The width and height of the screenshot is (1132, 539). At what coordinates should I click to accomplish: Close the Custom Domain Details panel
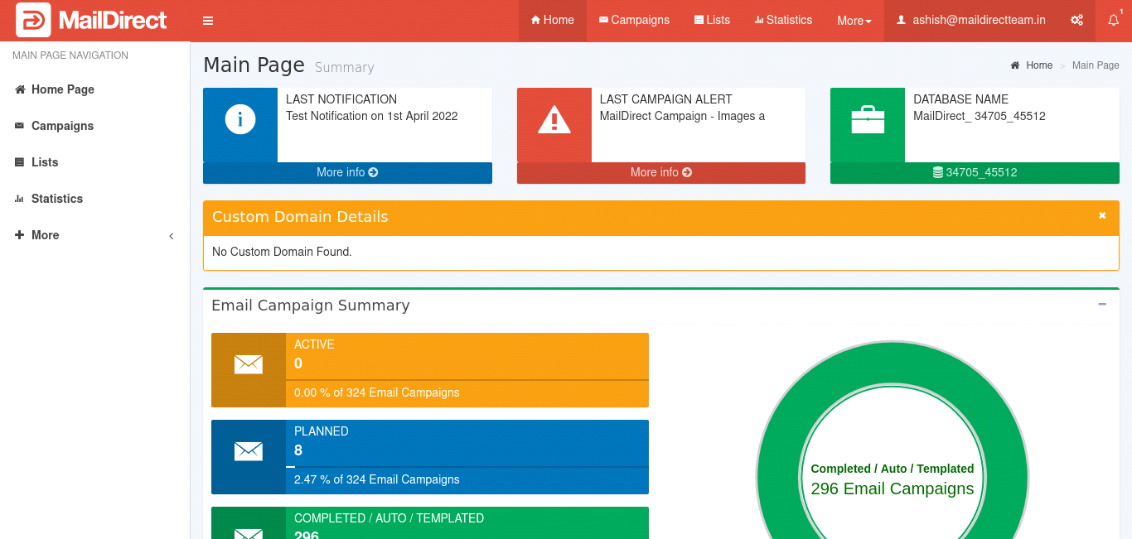1102,215
